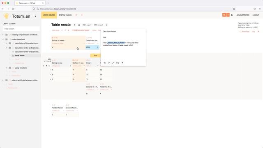The width and height of the screenshot is (263, 148).
Task: Click the warning triangle in the ERR cell
Action: tap(98, 48)
